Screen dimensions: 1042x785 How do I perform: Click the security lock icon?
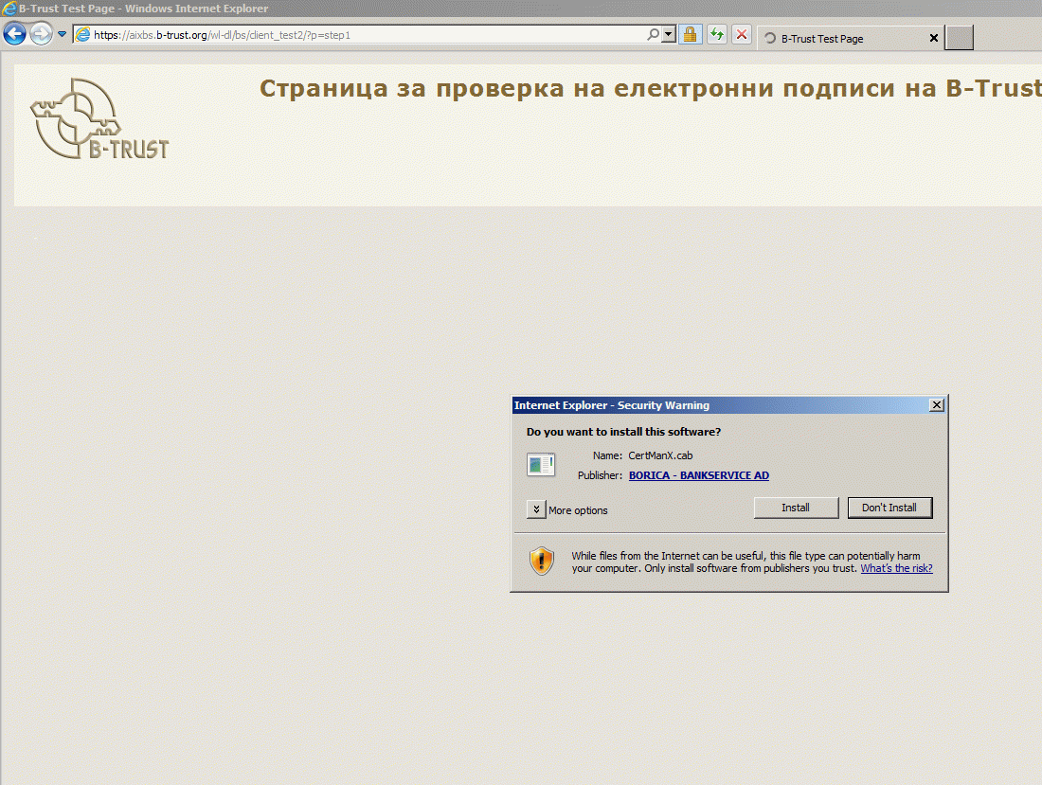coord(691,34)
